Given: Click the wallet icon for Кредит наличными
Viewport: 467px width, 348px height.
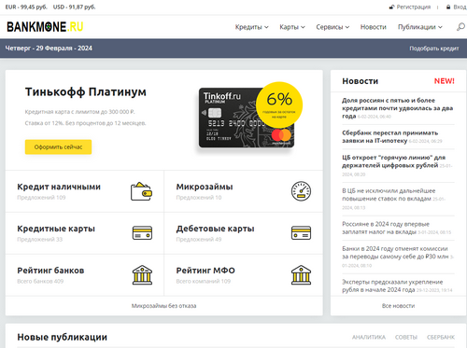Looking at the screenshot, I should point(141,191).
